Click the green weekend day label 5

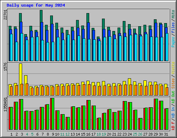[32, 134]
